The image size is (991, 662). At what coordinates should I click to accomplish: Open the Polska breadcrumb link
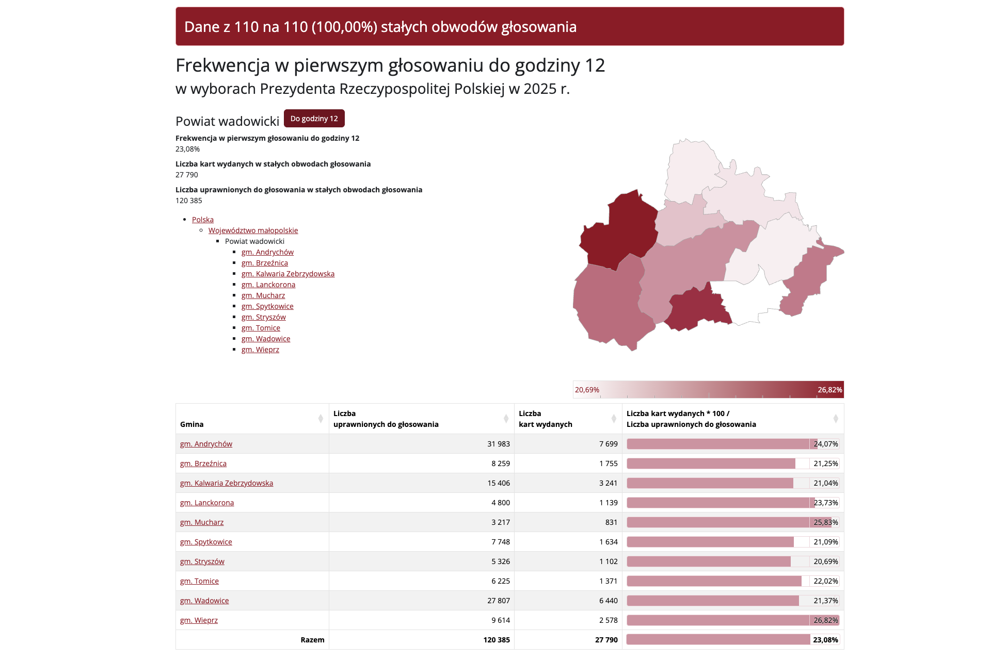pos(202,220)
